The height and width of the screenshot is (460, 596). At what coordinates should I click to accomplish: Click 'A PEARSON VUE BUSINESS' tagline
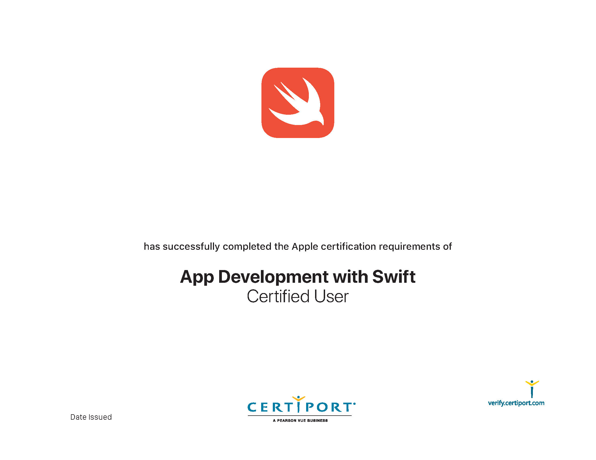click(x=300, y=420)
